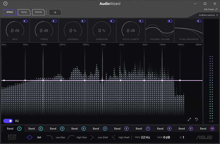Click the EQ point at 50Hz line

(x=25, y=80)
